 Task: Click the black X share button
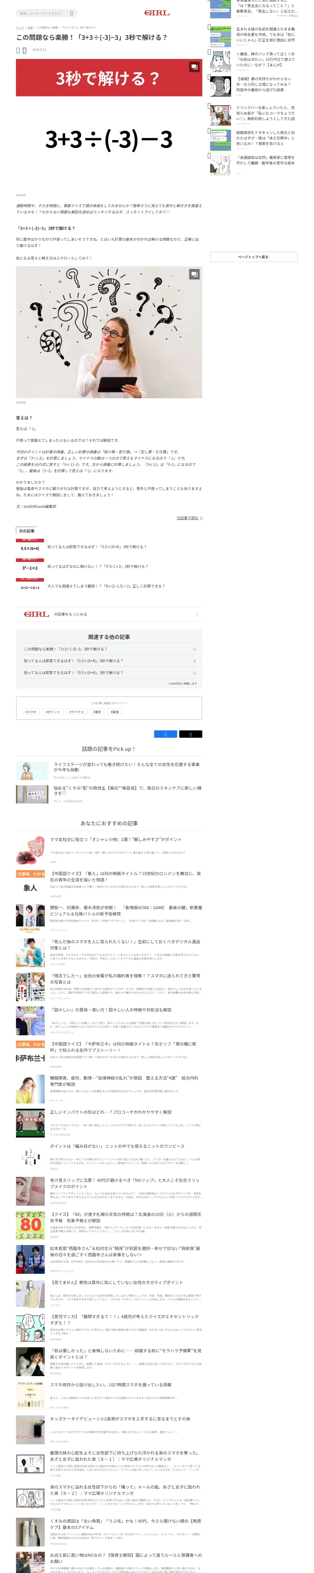pos(190,735)
